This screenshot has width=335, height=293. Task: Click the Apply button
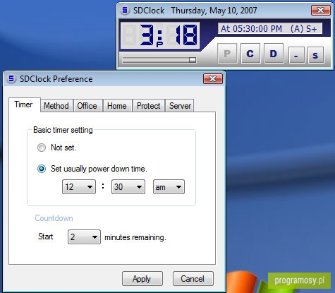coord(142,279)
